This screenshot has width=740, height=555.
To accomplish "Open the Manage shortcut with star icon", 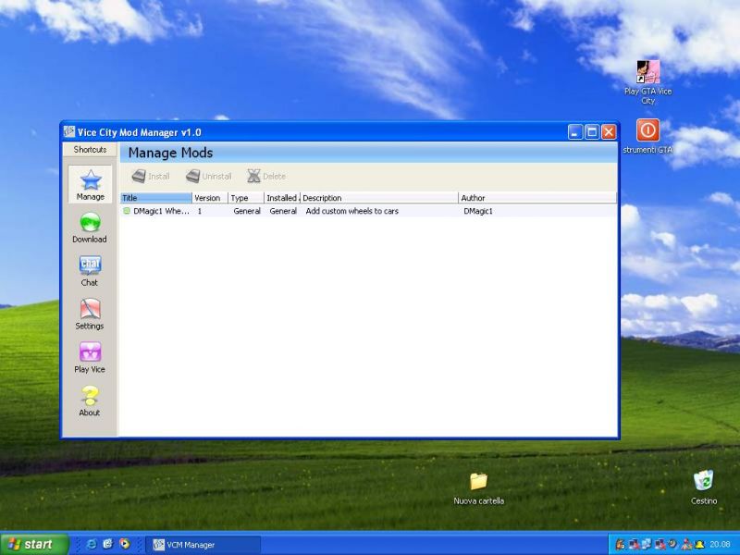I will tap(90, 184).
